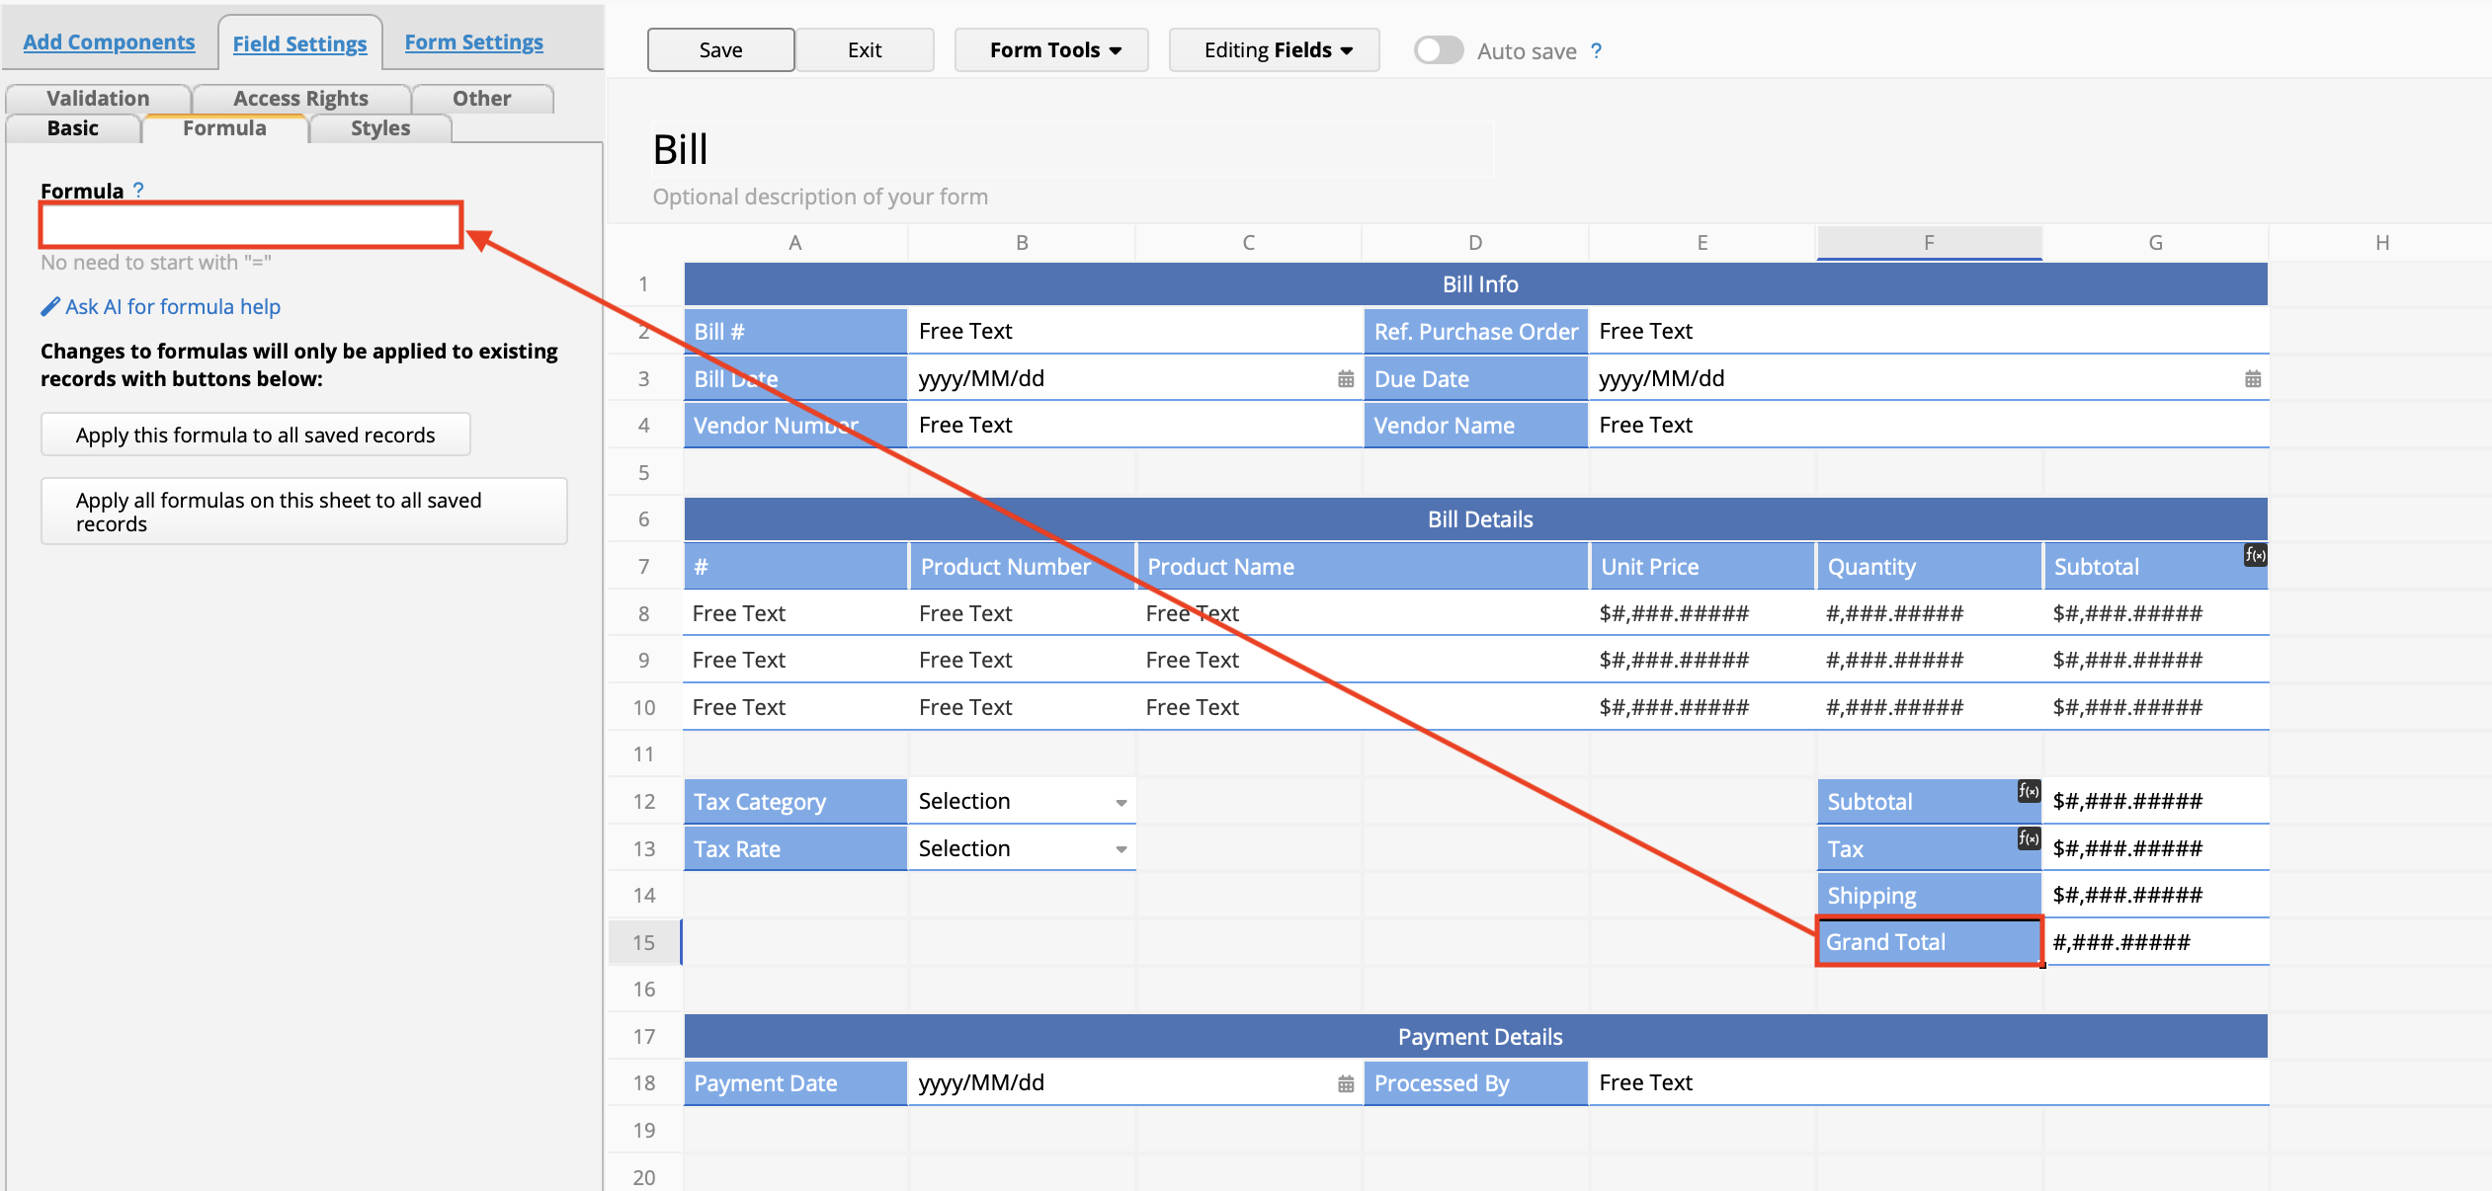Click into the Formula input box
This screenshot has width=2492, height=1191.
(251, 224)
